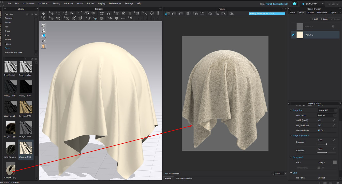The height and width of the screenshot is (184, 342).
Task: Click the blue garment display icon in 3D view
Action: pos(43,36)
